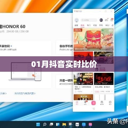The width and height of the screenshot is (128, 128).
Task: Open the 开启一键热 hotspot card
Action: (x=65, y=82)
